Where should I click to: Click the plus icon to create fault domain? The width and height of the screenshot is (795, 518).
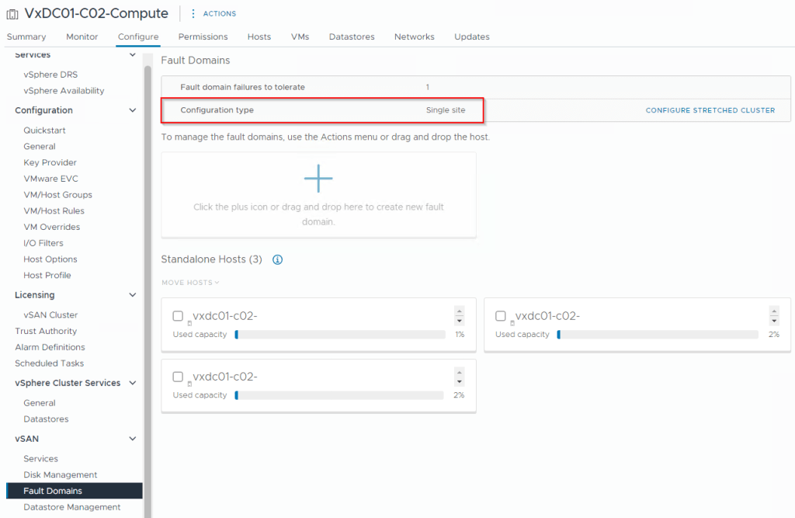(x=318, y=179)
